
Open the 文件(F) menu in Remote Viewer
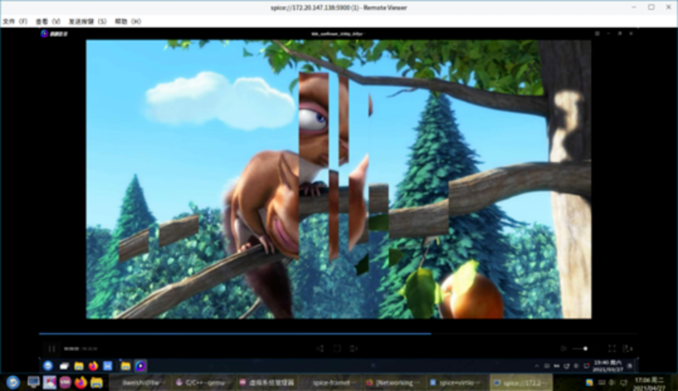[x=15, y=21]
